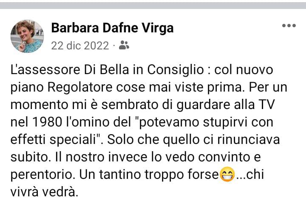Viewport: 306px width, 204px height.
Task: Open Barbara Dafne Virga's profile name link
Action: (x=112, y=28)
